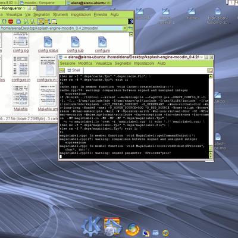Select the config.log file icon
This screenshot has height=238, width=238.
[21, 40]
